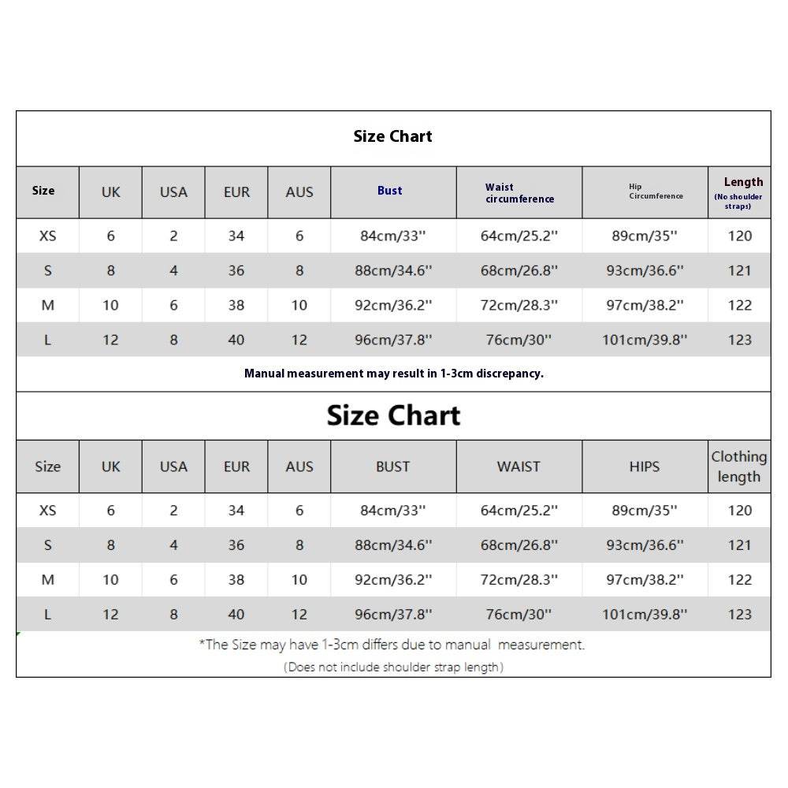Screen dimensions: 788x788
Task: Click the "Manual measurement may result" discrepancy note
Action: point(393,374)
